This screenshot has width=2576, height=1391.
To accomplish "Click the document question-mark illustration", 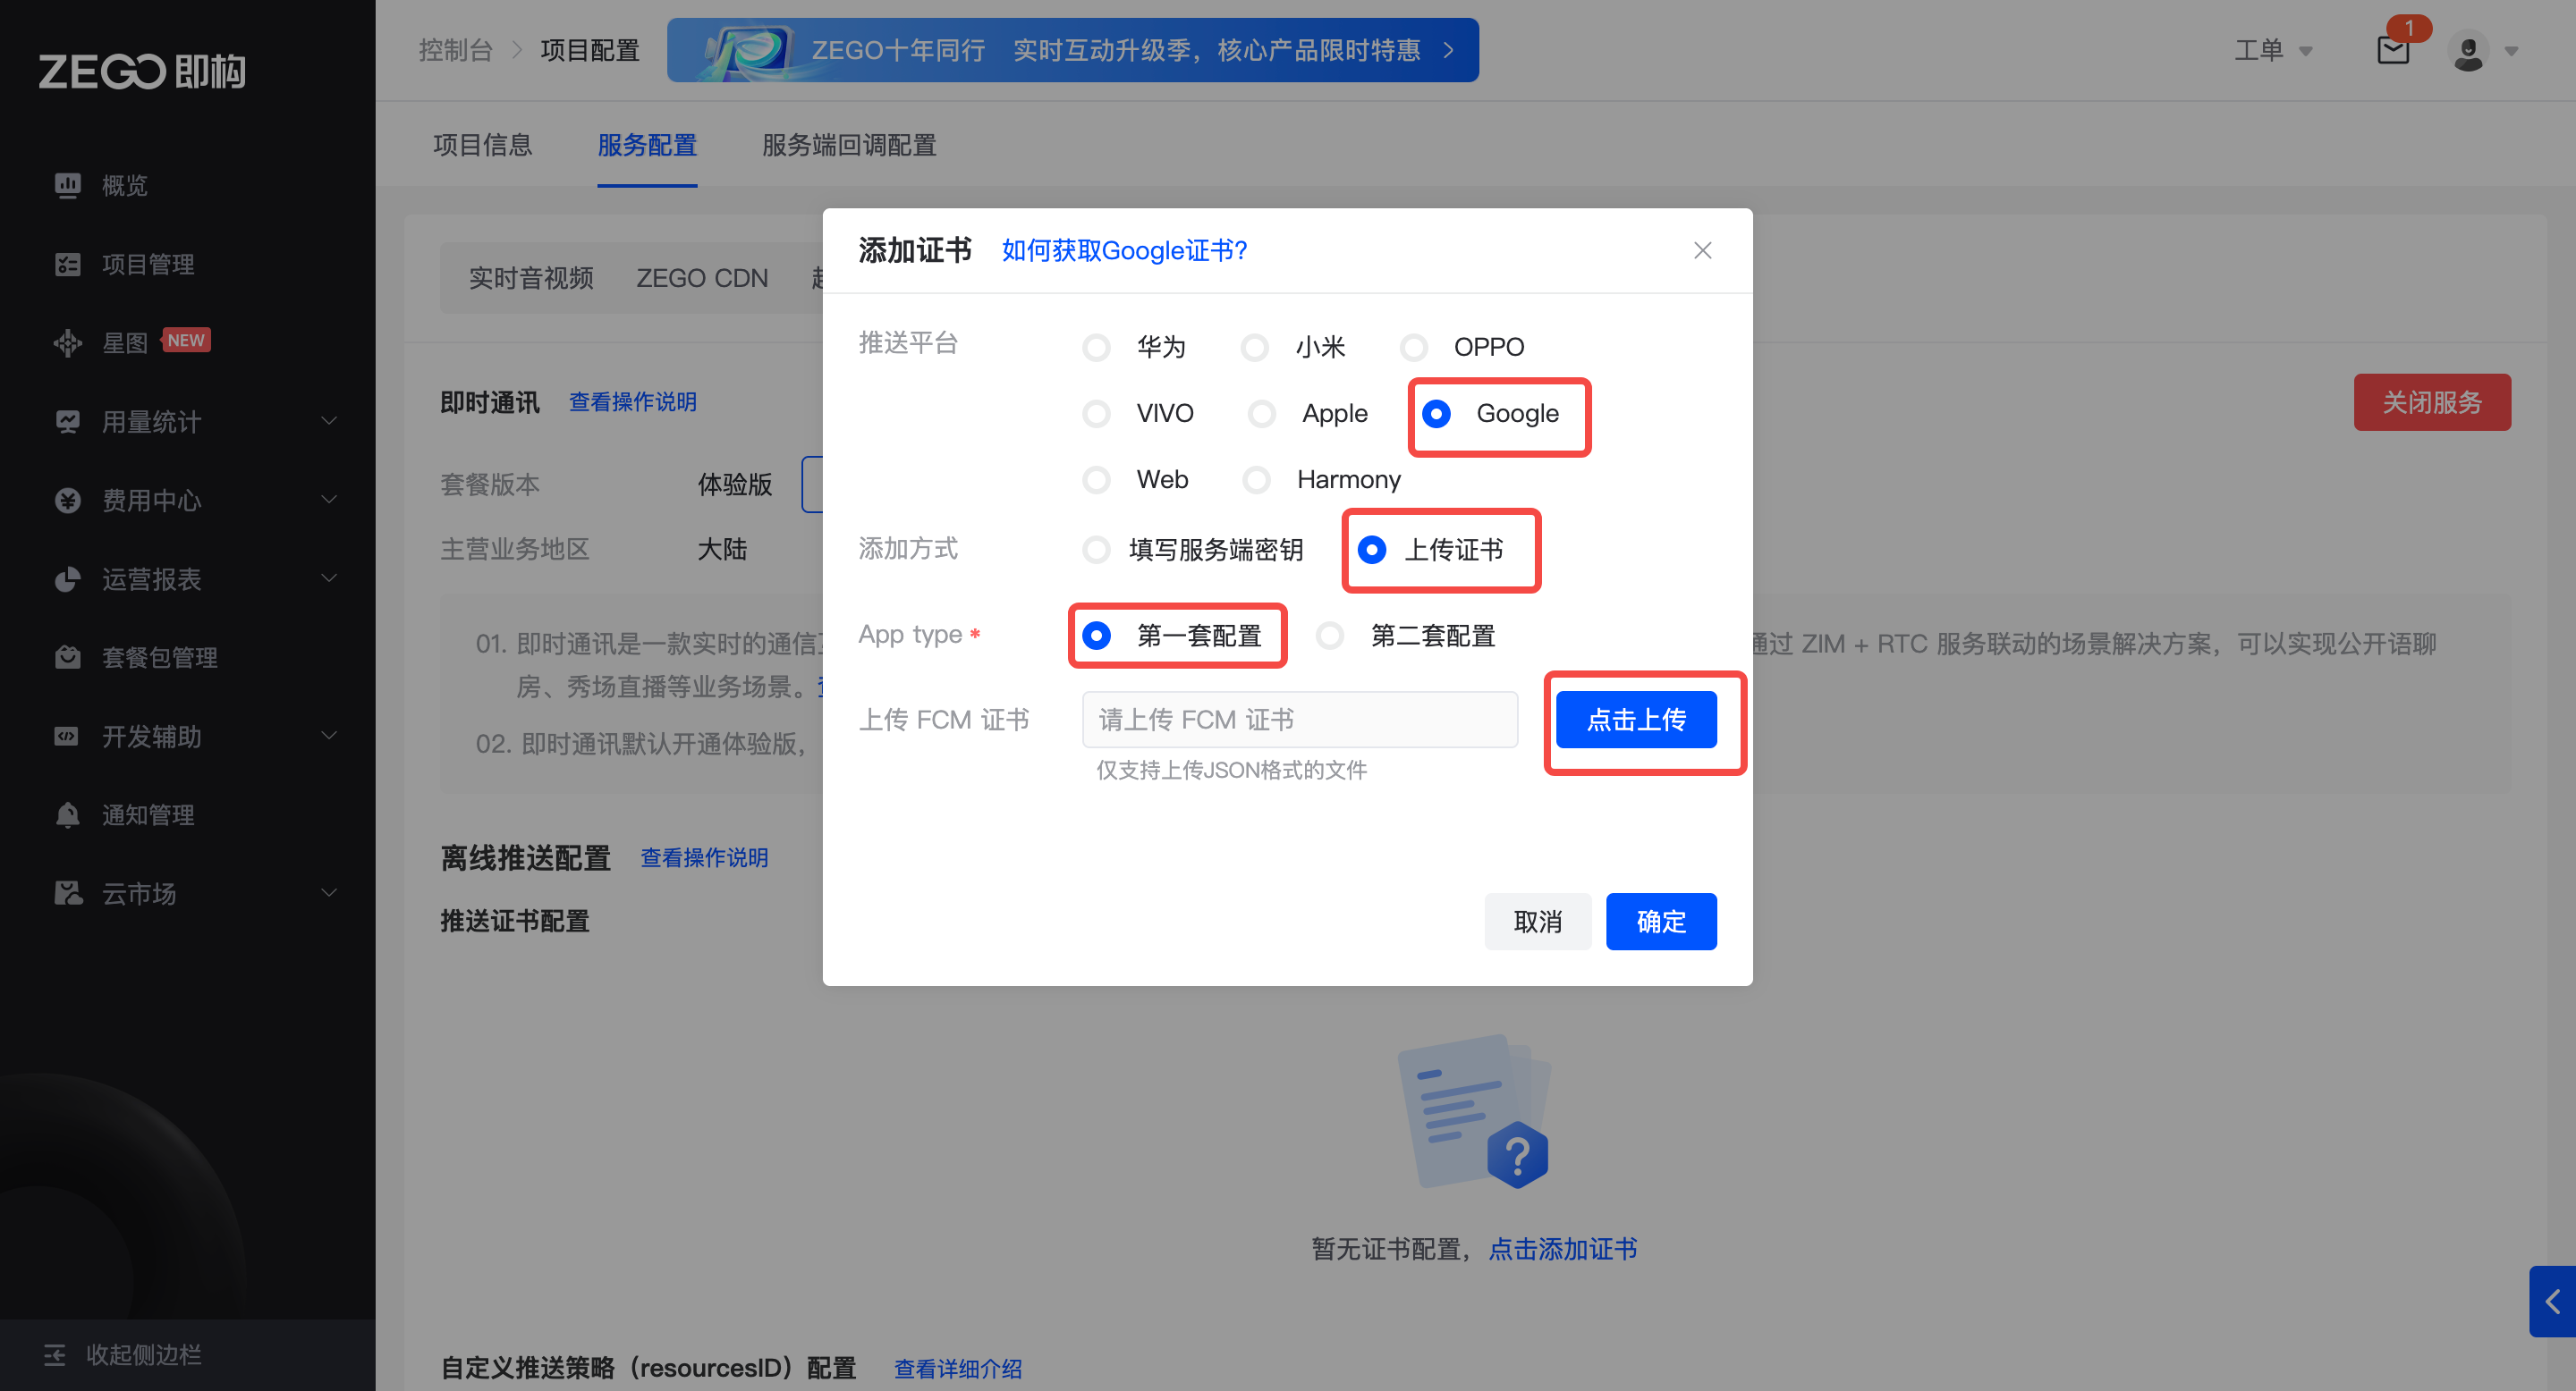I will (x=1474, y=1110).
